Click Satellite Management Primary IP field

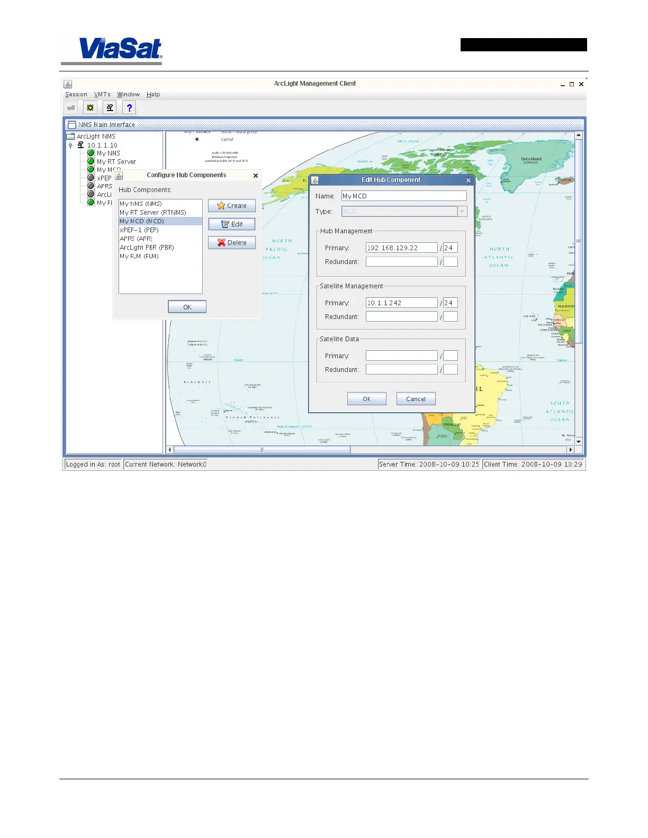tap(402, 303)
